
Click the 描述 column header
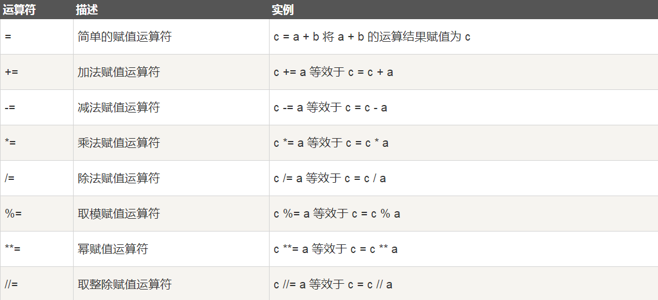click(87, 10)
